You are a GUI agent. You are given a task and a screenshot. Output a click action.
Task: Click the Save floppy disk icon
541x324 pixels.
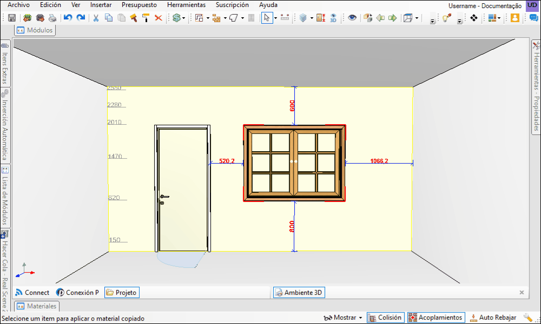(x=12, y=18)
